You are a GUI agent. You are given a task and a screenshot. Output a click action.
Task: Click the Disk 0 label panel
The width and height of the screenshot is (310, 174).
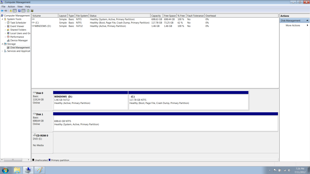click(42, 100)
